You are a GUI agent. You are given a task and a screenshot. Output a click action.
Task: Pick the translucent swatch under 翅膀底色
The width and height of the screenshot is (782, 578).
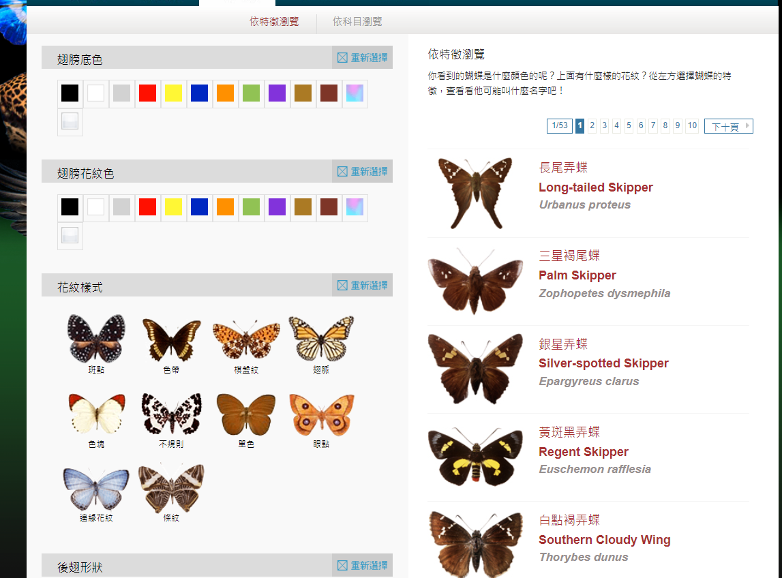coord(70,121)
